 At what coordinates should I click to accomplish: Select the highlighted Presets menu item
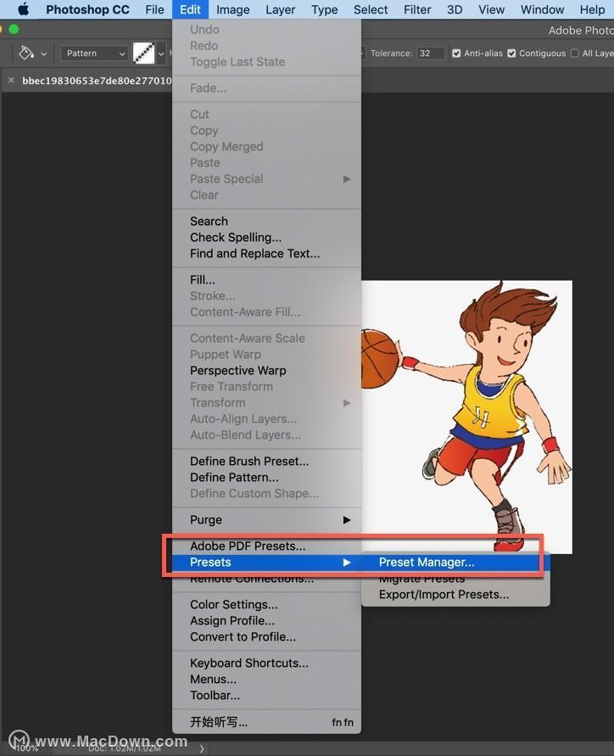coord(266,563)
